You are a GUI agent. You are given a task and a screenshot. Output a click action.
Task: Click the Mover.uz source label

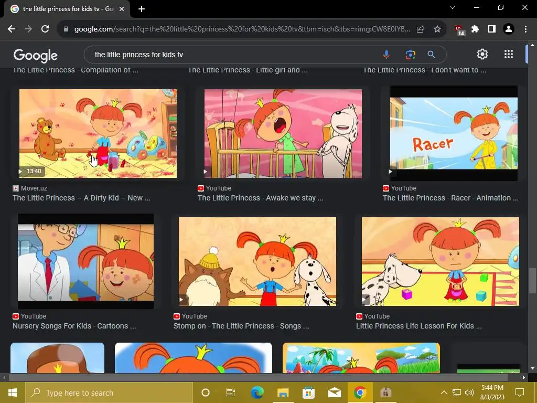[34, 188]
